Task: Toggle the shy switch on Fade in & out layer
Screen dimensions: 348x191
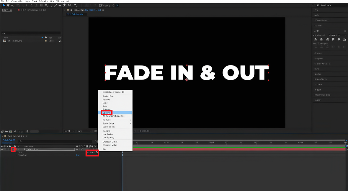Action: (x=77, y=150)
